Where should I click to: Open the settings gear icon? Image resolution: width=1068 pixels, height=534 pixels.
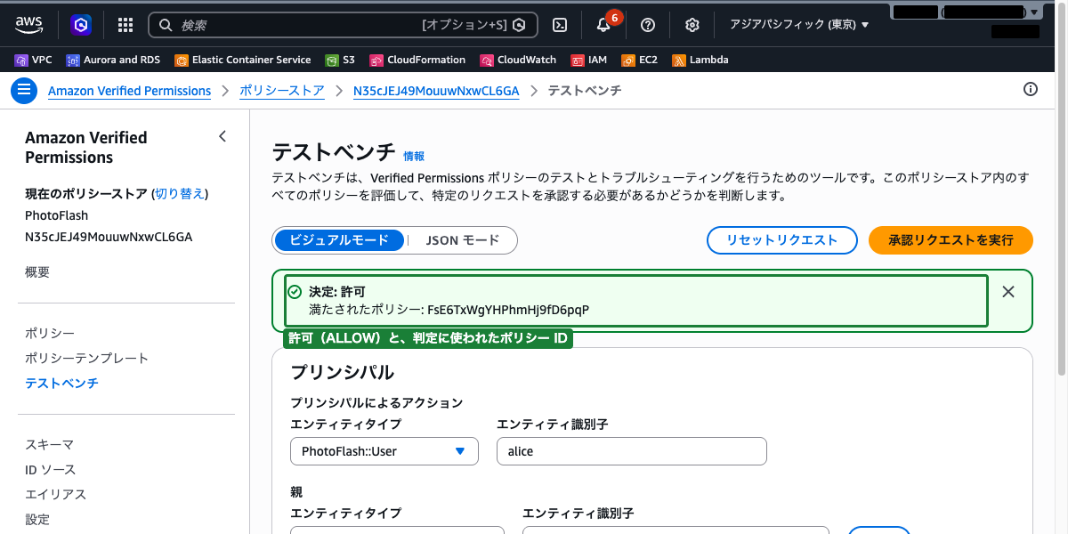(x=692, y=25)
